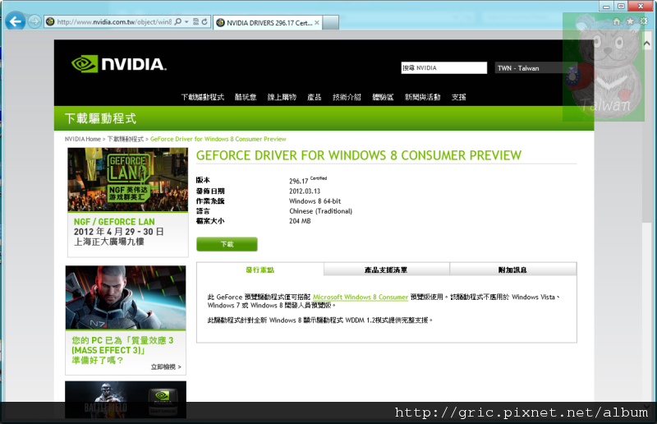Open a new blank tab

331,23
